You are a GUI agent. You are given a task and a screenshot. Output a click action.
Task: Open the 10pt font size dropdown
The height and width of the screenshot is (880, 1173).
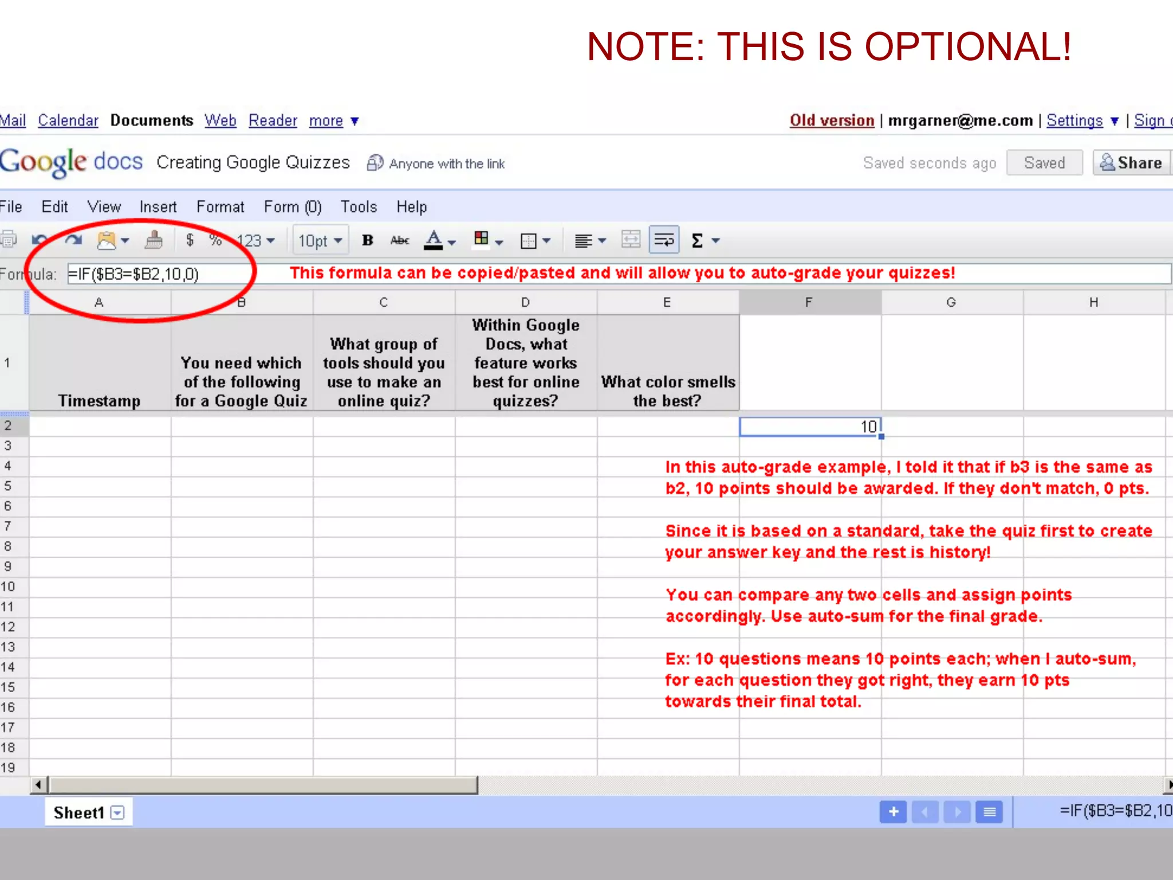click(x=320, y=240)
